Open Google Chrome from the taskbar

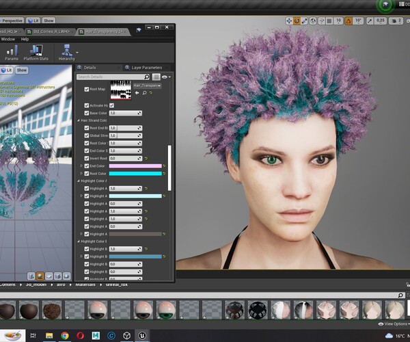tap(65, 335)
